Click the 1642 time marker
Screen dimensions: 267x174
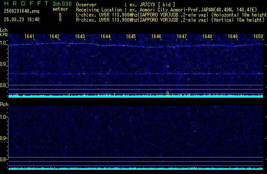[x=54, y=36]
